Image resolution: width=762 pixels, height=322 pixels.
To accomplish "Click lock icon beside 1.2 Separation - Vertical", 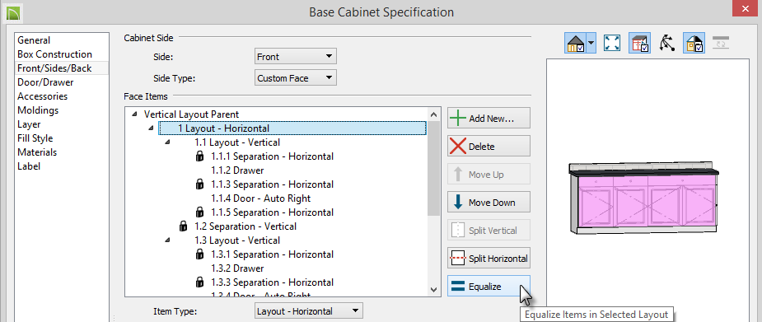I will 183,226.
